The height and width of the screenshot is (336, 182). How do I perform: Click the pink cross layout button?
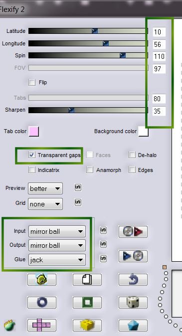pyautogui.click(x=41, y=325)
